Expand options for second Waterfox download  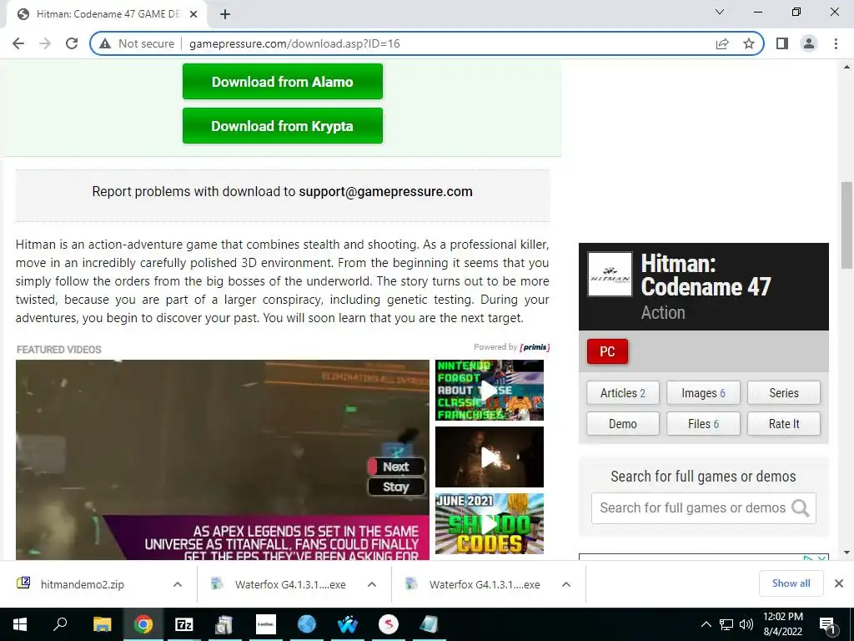tap(566, 584)
